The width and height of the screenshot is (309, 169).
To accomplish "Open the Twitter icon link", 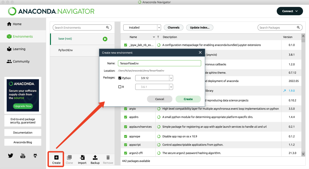I will pyautogui.click(x=11, y=156).
